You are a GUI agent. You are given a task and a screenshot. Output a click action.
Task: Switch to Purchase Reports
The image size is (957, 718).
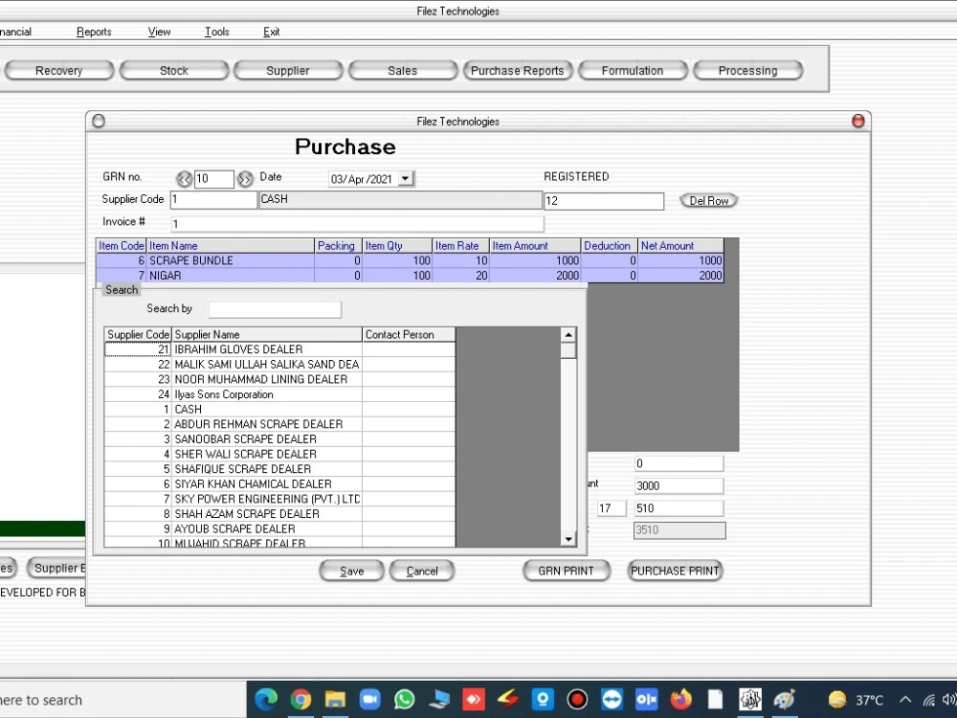(518, 69)
